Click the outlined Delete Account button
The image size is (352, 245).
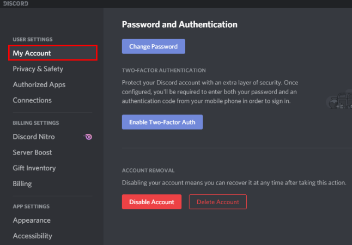[218, 202]
